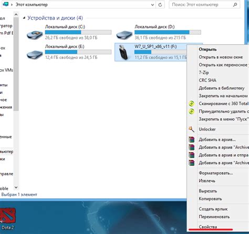Click the W7_U_SP1_x86_v11 (F:) USB drive icon
The image size is (249, 234).
click(x=124, y=52)
